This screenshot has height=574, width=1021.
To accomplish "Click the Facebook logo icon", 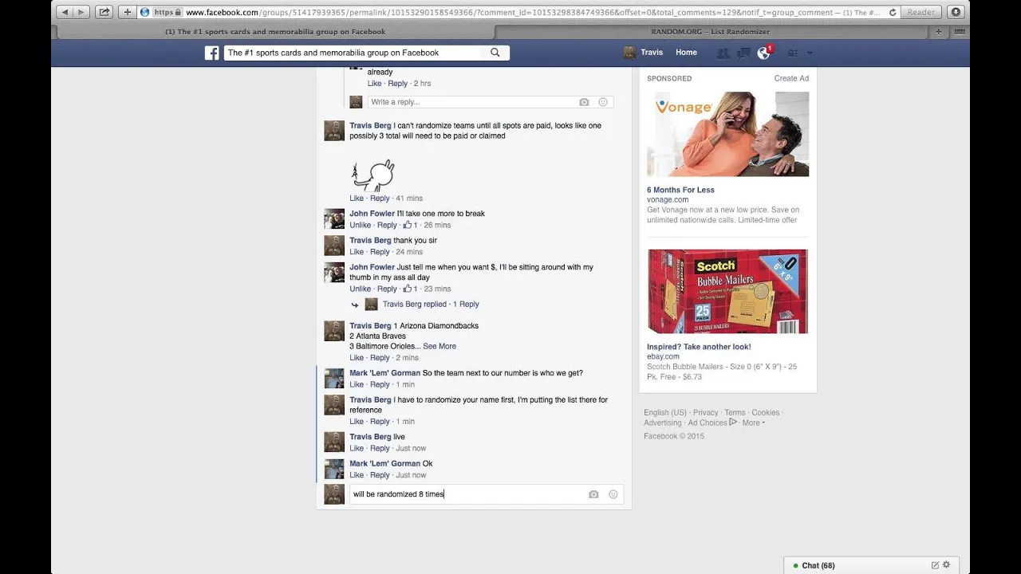I will tap(211, 53).
